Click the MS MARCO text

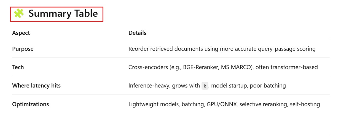pos(236,67)
